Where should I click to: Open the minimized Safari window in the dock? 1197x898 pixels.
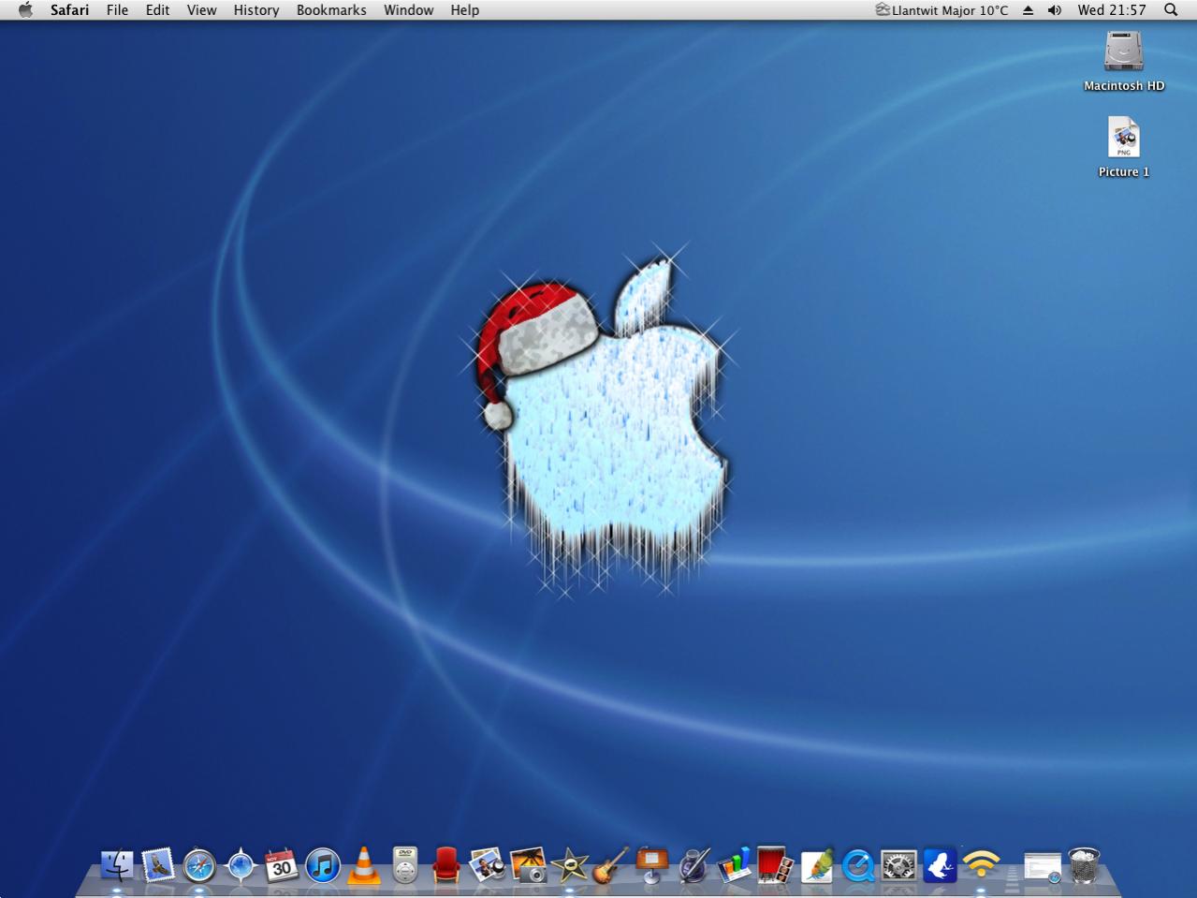pos(1043,866)
